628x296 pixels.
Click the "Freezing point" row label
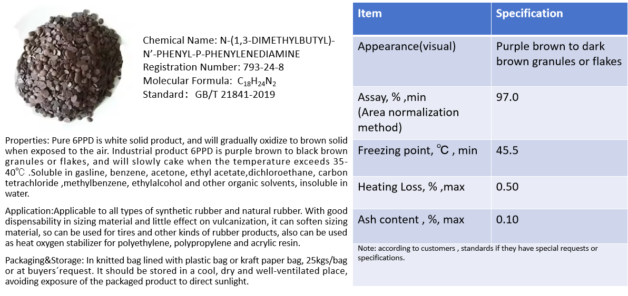tap(392, 151)
